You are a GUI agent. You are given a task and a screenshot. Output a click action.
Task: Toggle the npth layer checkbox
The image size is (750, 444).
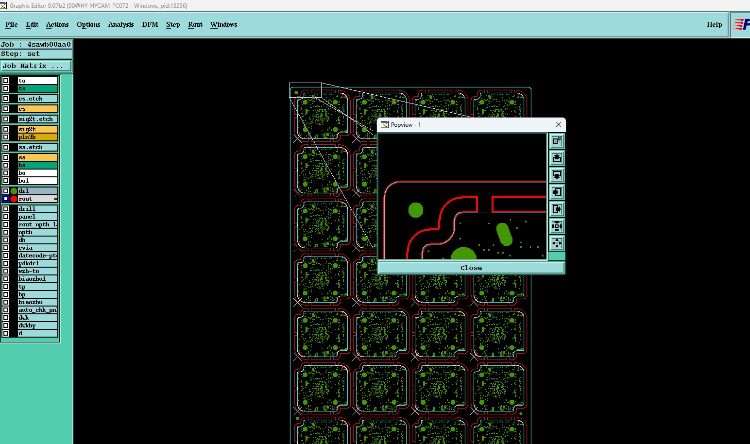pos(6,232)
